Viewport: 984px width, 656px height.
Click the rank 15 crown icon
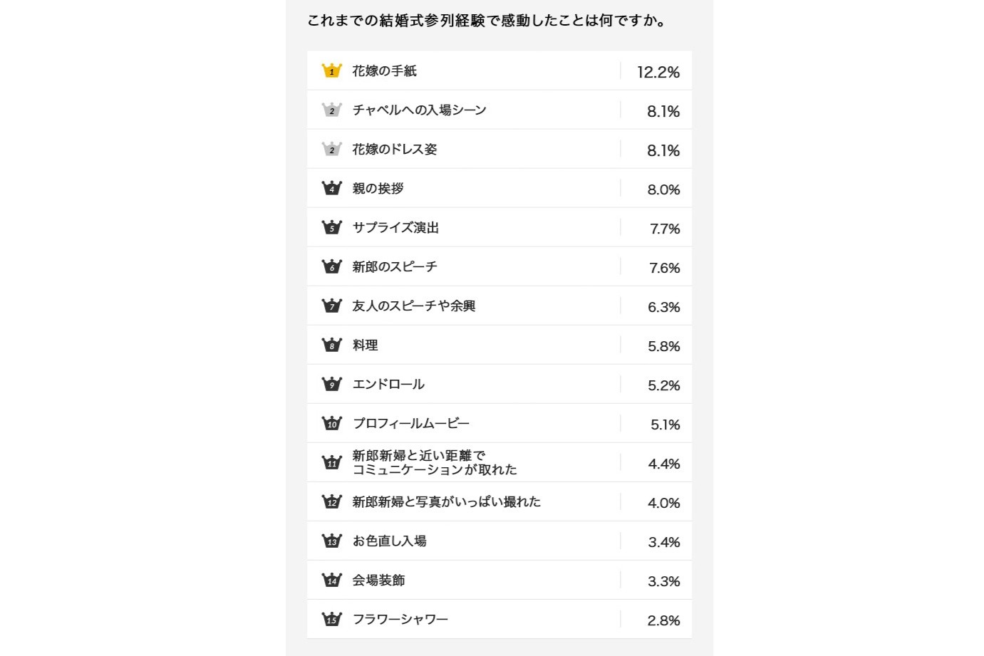pyautogui.click(x=331, y=619)
